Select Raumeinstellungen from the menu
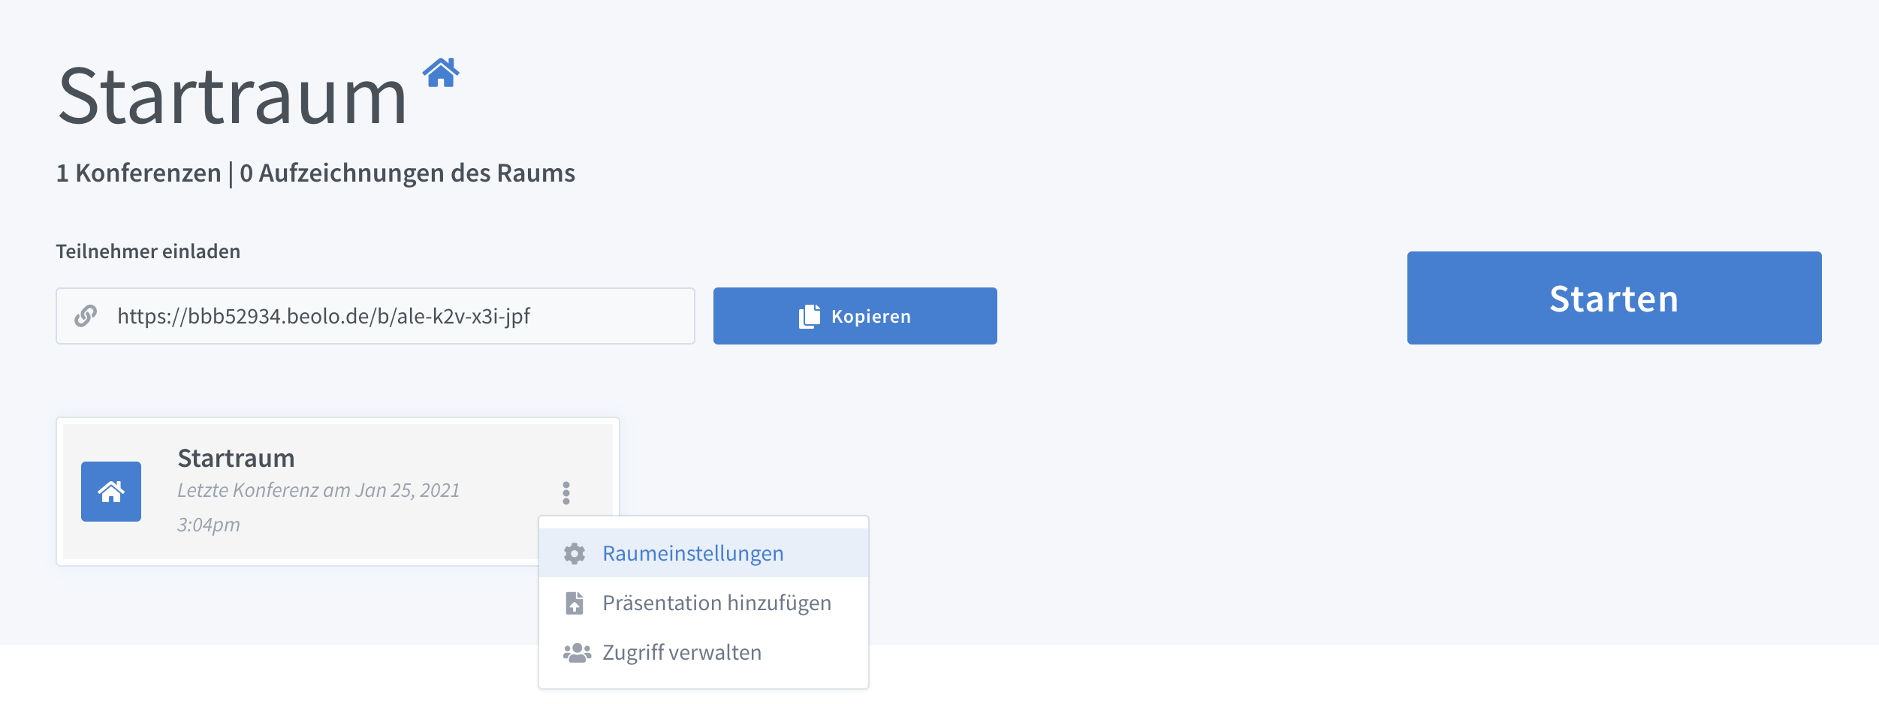This screenshot has width=1879, height=704. 704,553
